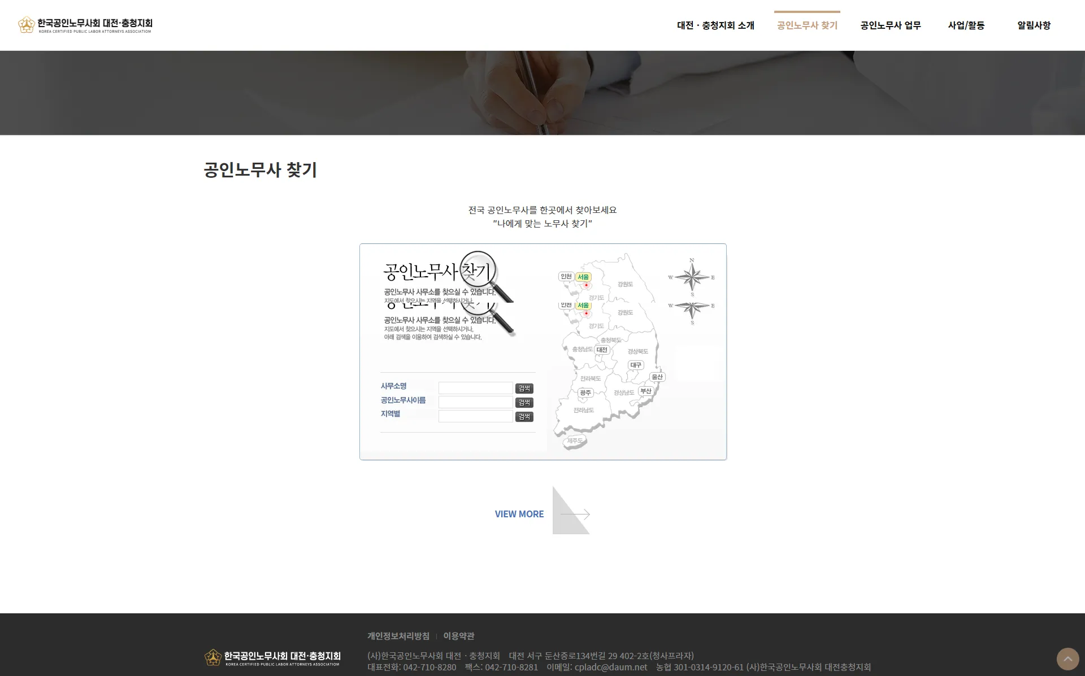This screenshot has height=676, width=1085.
Task: Click the association logo in the header
Action: coord(85,25)
